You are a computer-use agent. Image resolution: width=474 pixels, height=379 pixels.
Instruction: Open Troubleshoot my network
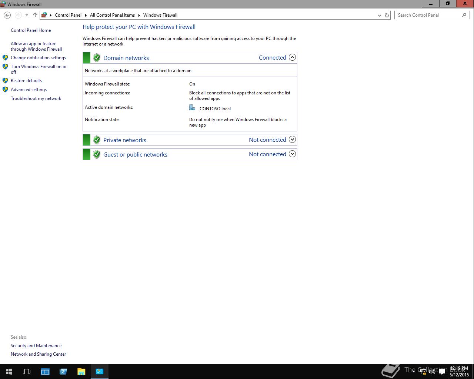(x=36, y=98)
